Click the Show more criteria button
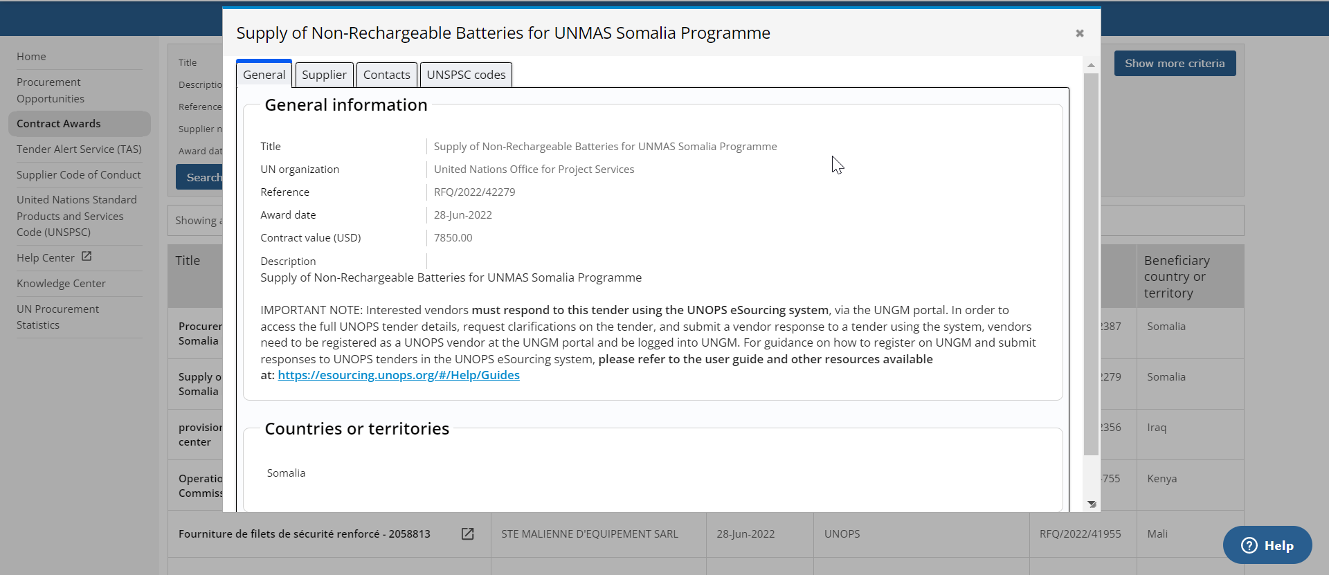Screen dimensions: 1329x575 pyautogui.click(x=1175, y=63)
